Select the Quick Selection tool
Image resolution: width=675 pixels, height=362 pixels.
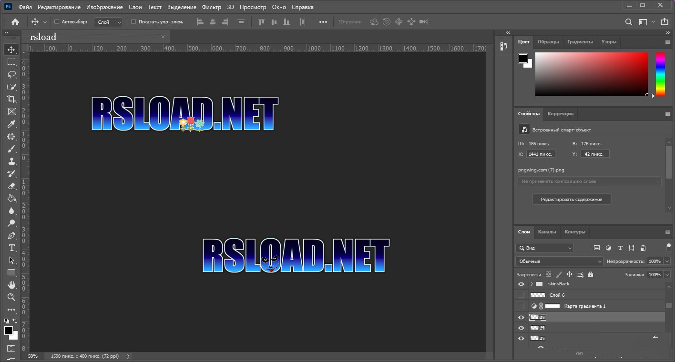click(x=11, y=87)
